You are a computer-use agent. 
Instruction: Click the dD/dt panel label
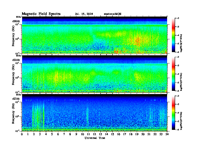tap(16, 60)
